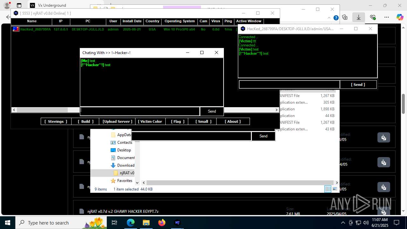Open Edge Copilot icon
Viewport: 407px width, 229px height.
[x=400, y=17]
